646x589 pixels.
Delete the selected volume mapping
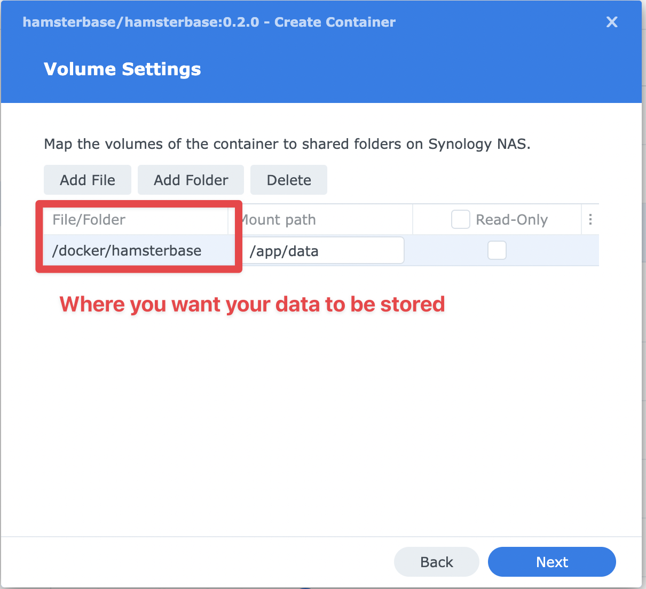coord(289,180)
